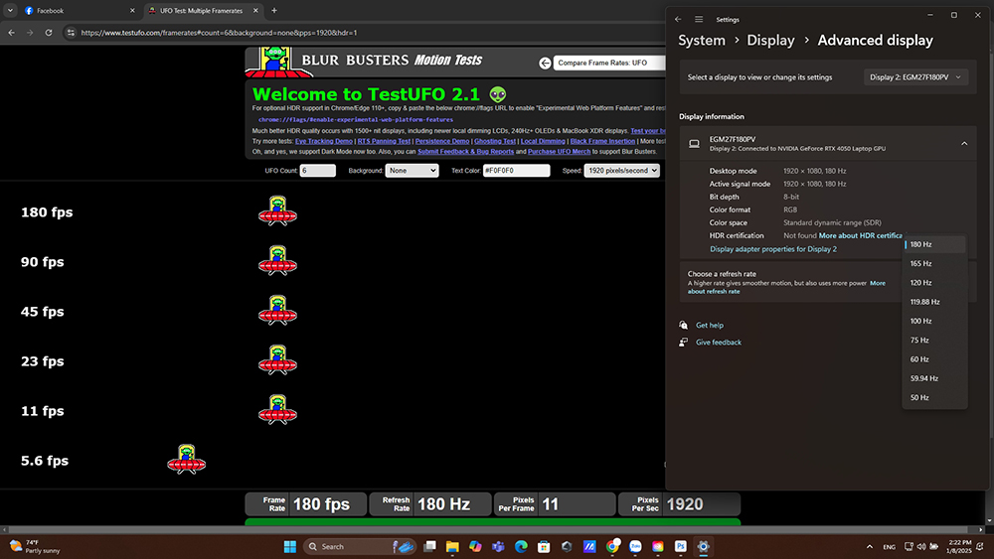Image resolution: width=994 pixels, height=559 pixels.
Task: Open a new browser tab
Action: 274,10
